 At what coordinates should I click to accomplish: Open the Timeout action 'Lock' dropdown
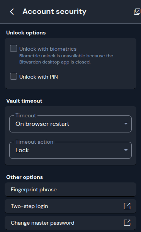tap(70, 150)
